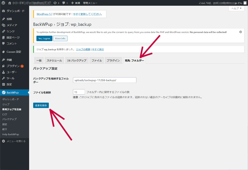Click the 今すぐ実行 run now link

point(98,49)
